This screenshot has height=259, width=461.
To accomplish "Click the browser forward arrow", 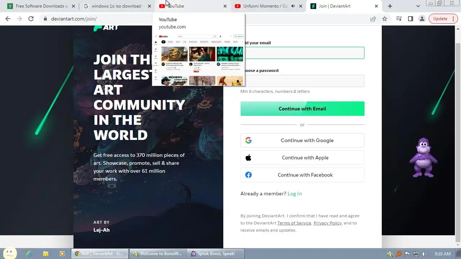I will pyautogui.click(x=19, y=19).
